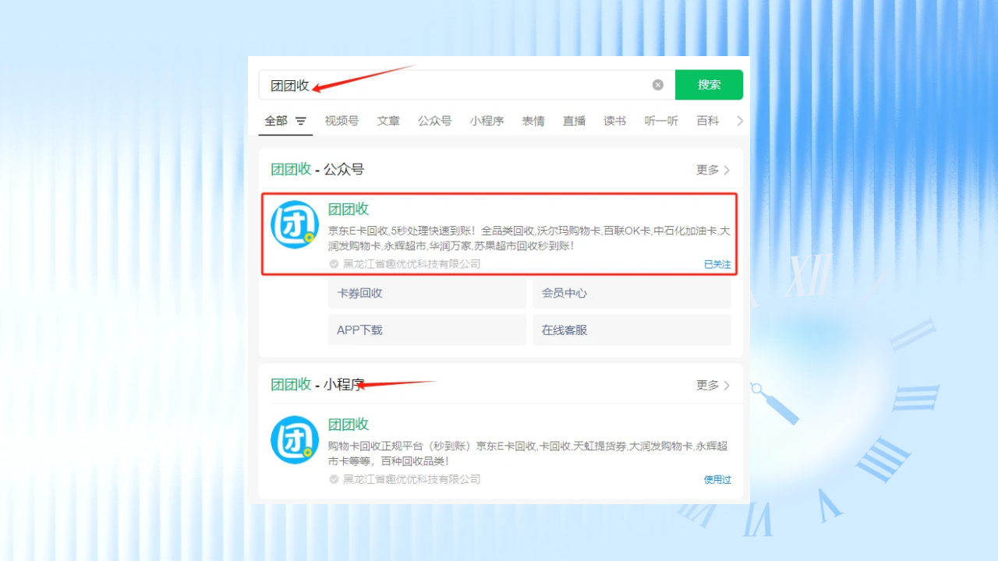998x561 pixels.
Task: Open the filter icon next to 全部
Action: [301, 121]
